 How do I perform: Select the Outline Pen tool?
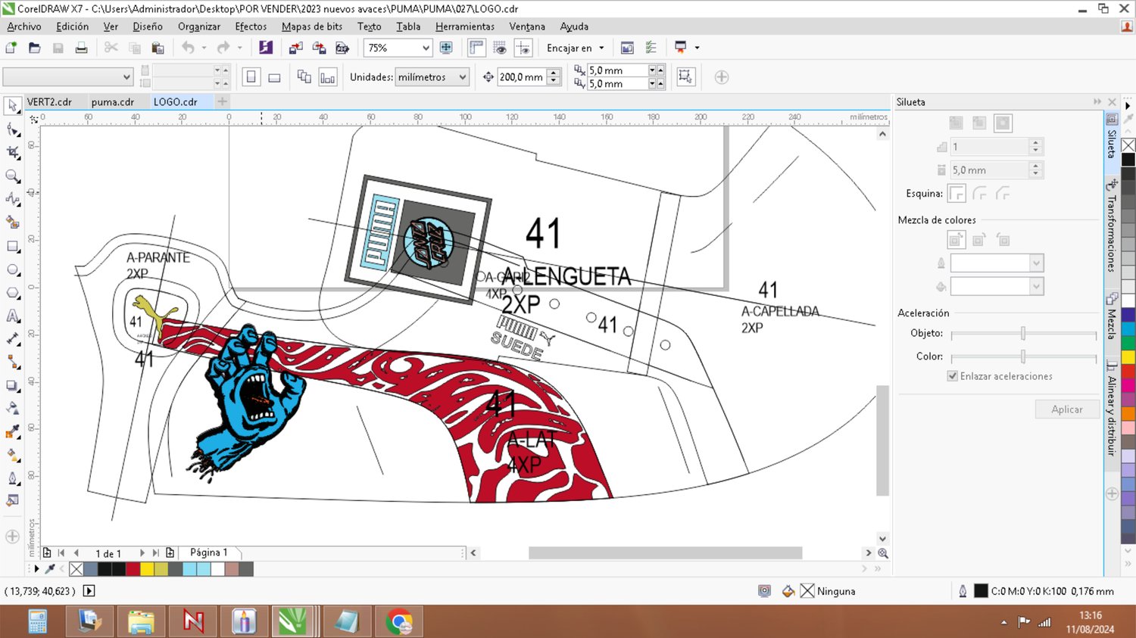click(12, 478)
